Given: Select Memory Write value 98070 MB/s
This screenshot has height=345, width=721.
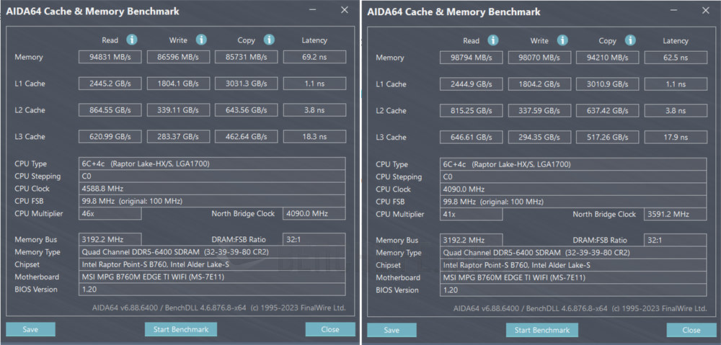Looking at the screenshot, I should point(540,58).
